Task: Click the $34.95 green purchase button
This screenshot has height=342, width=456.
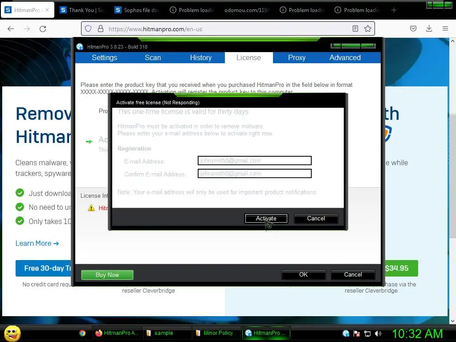Action: (402, 268)
